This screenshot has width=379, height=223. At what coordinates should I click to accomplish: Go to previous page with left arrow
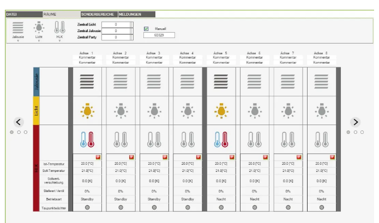click(x=18, y=122)
